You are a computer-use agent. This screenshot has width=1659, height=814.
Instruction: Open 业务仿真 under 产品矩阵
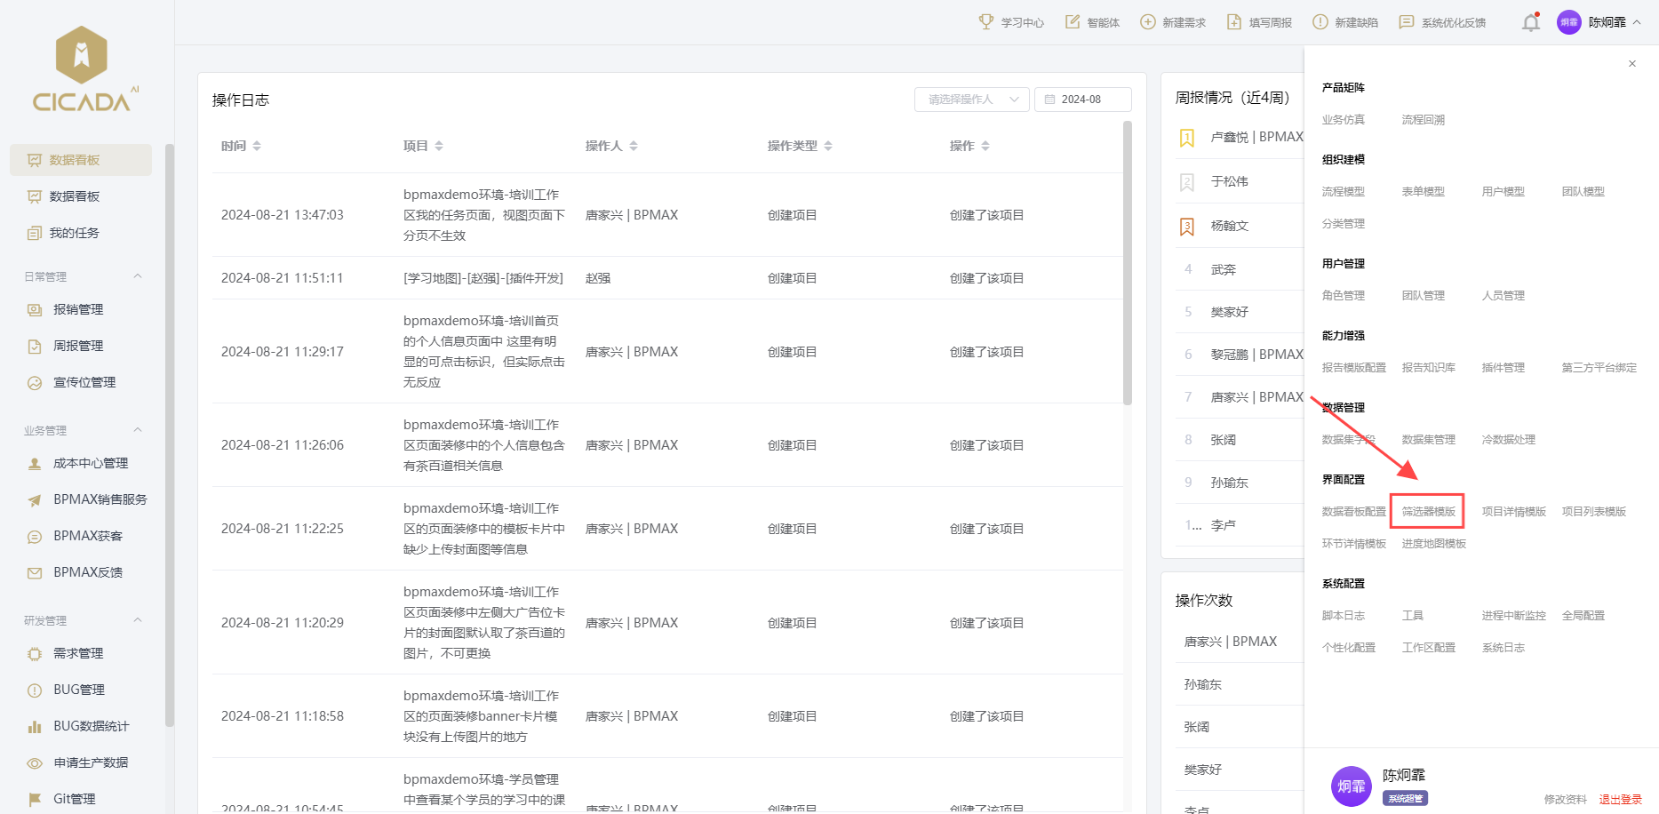(x=1343, y=120)
